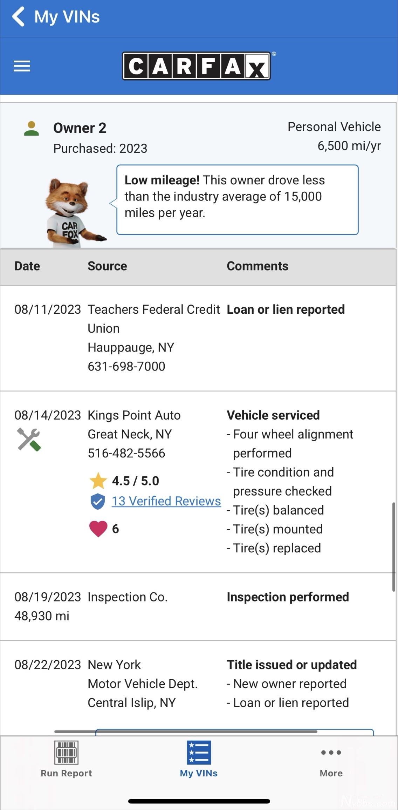Image resolution: width=398 pixels, height=810 pixels.
Task: Tap the Comments column header
Action: (x=258, y=266)
